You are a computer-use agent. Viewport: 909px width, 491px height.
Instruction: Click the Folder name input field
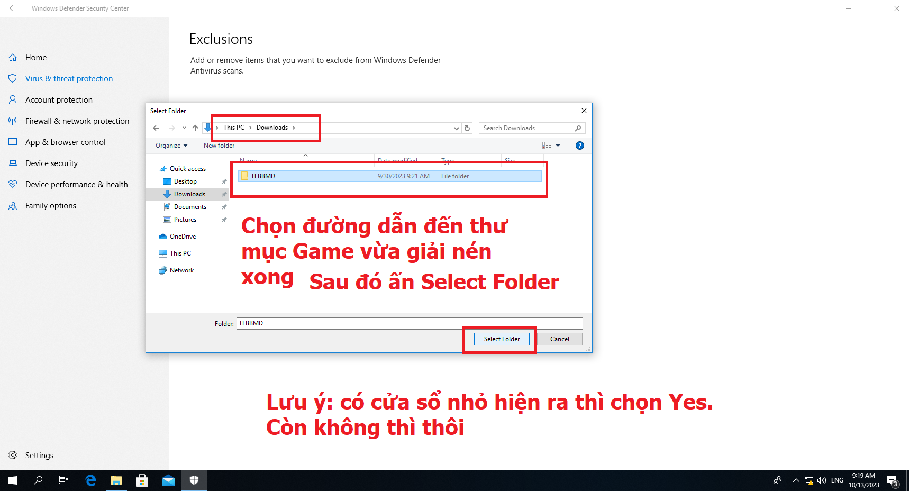coord(410,323)
